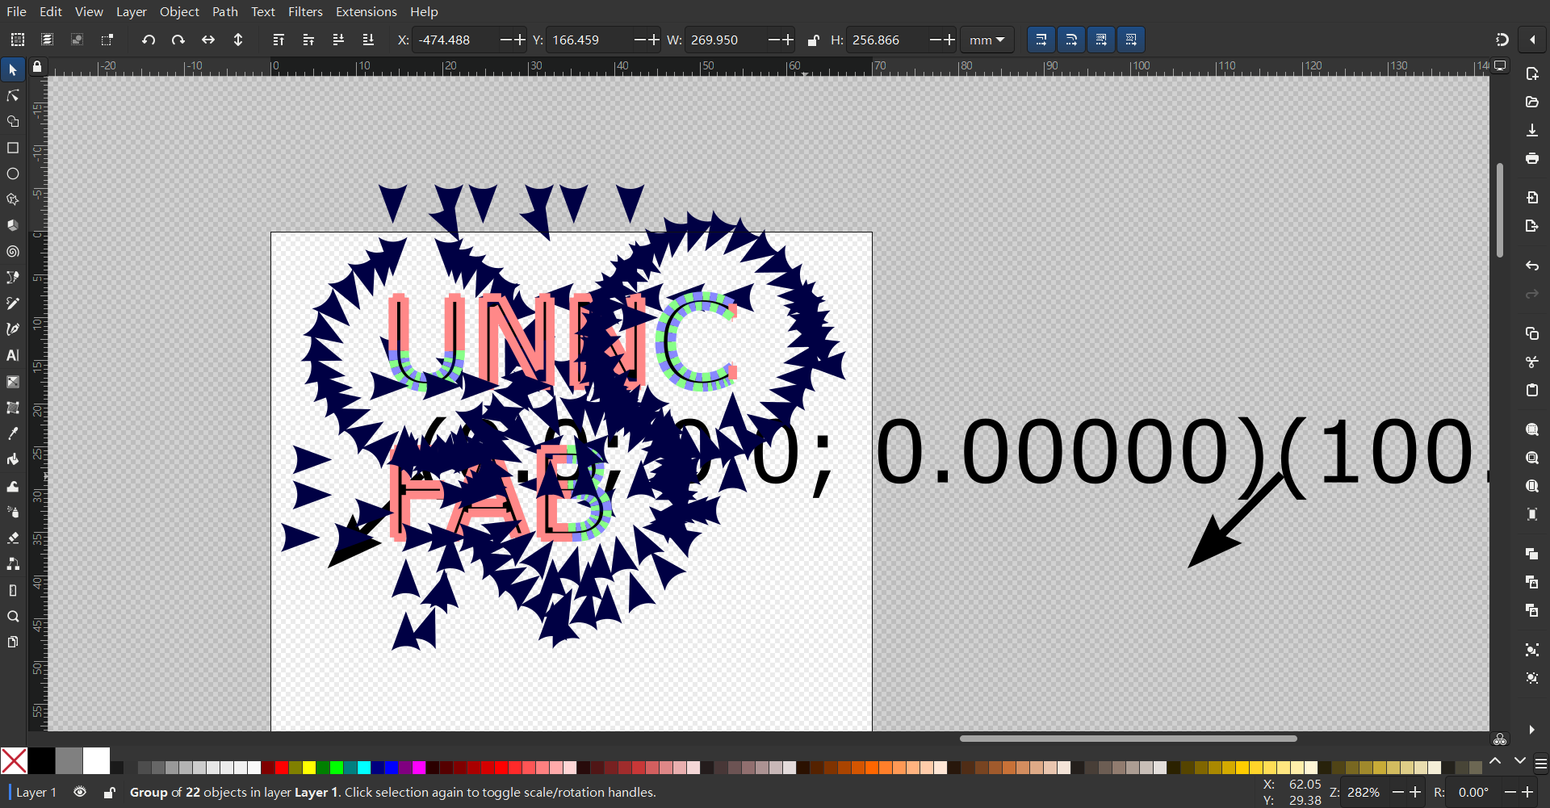Toggle the width/height ratio lock
Screen dimensions: 1550x808
(814, 40)
